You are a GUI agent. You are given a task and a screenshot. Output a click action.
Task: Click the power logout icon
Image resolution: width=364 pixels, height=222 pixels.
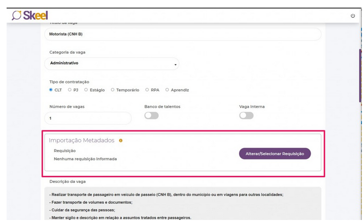353,16
